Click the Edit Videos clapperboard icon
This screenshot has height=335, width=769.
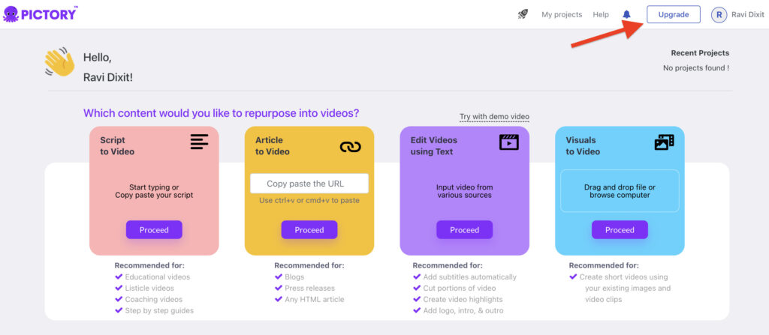coord(509,142)
